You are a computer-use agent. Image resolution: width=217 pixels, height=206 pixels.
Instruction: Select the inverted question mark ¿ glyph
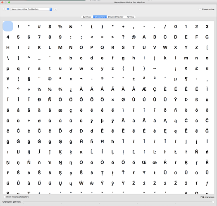click(71, 90)
